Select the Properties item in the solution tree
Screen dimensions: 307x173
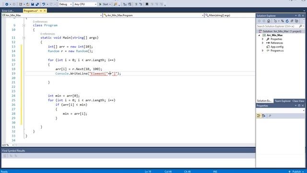[276, 39]
